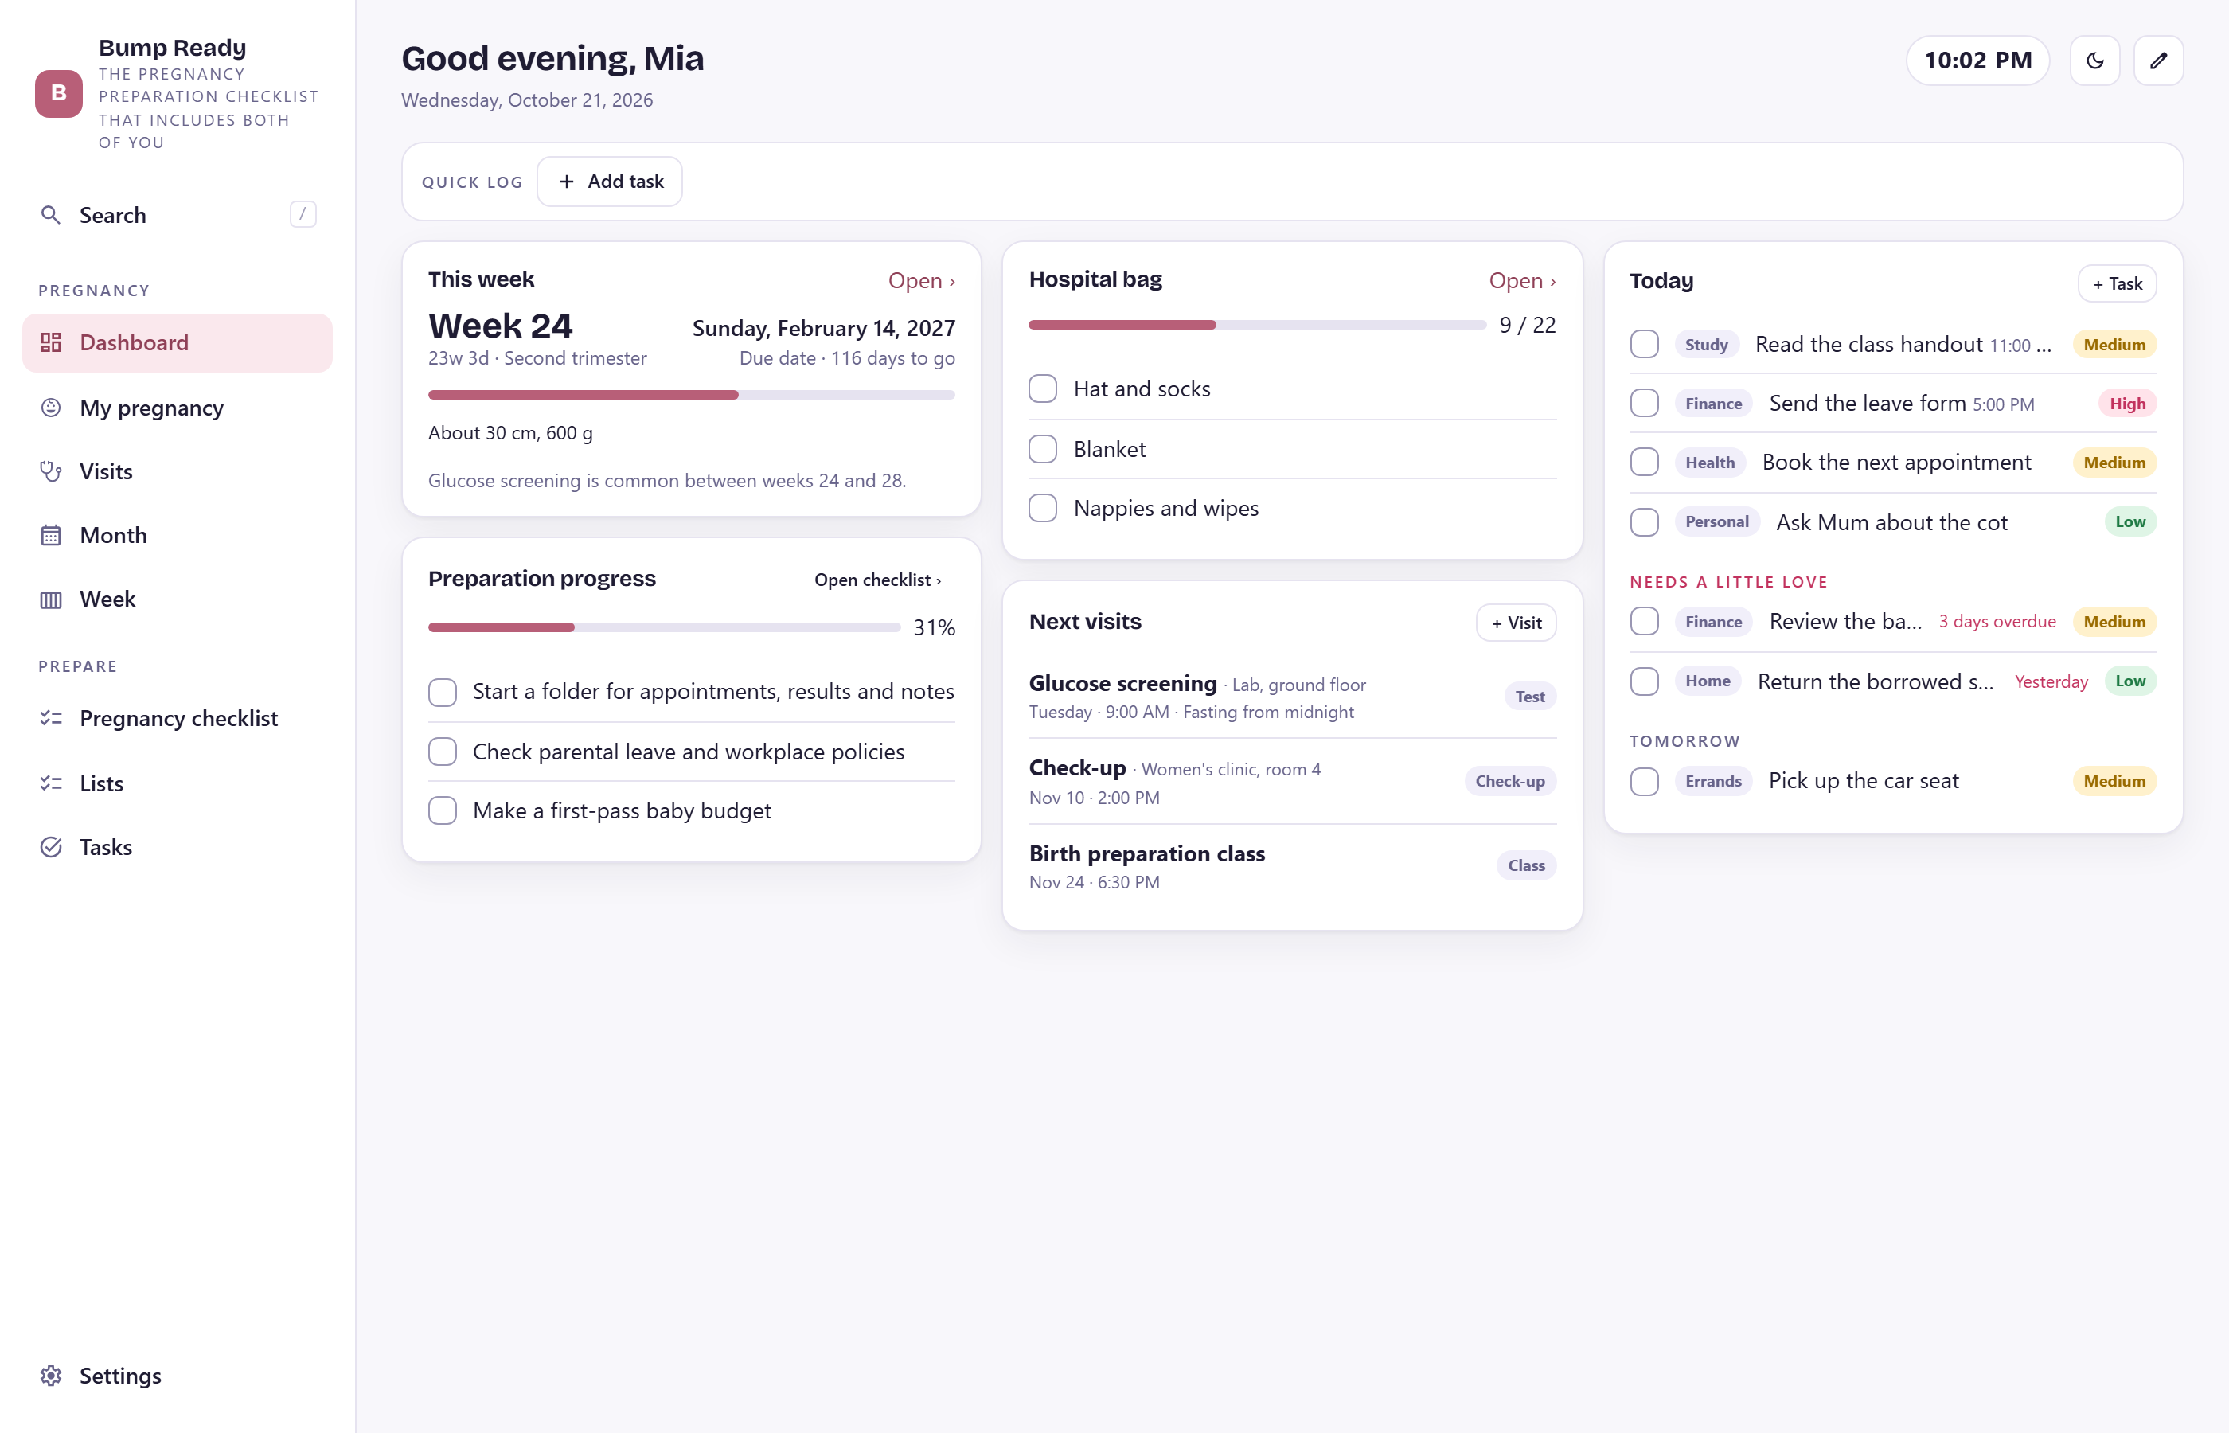This screenshot has width=2229, height=1433.
Task: Check Review the ba... overdue task
Action: 1644,622
